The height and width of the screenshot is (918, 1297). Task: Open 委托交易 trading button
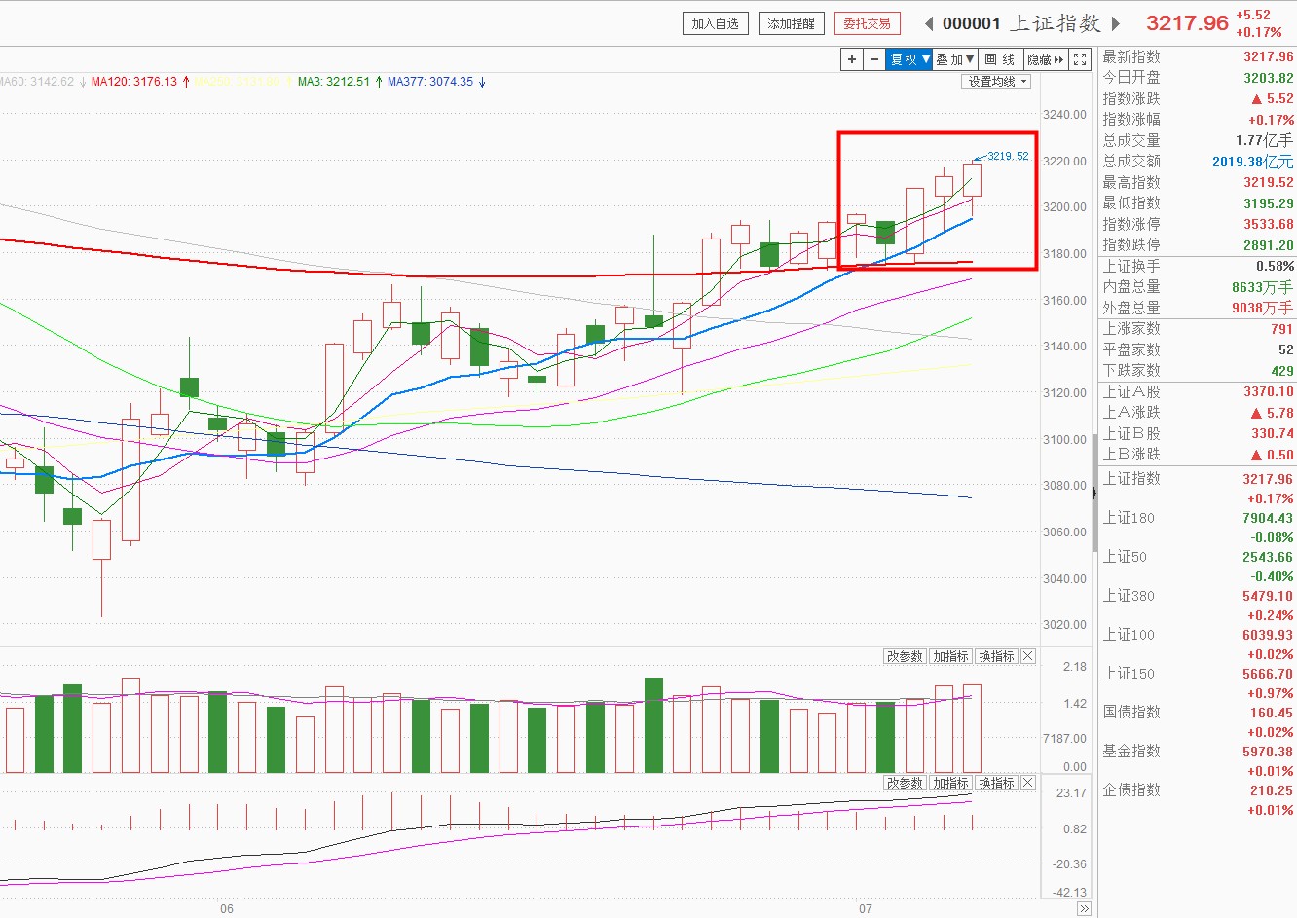coord(868,23)
